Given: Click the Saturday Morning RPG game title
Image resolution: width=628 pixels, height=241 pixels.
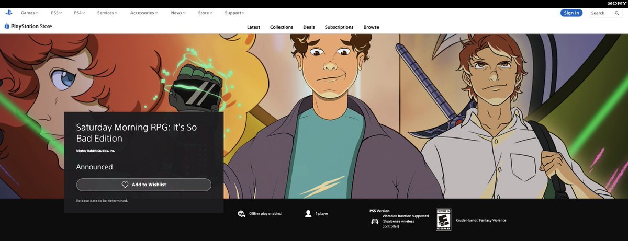Looking at the screenshot, I should 136,133.
